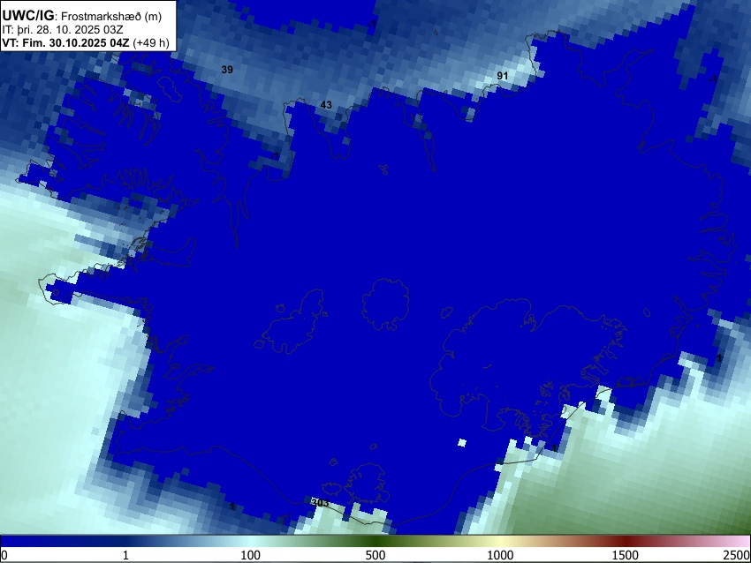Click the IT: þri. 28. 10. 2025 03Z line
Viewport: 751px width, 563px height.
point(62,30)
